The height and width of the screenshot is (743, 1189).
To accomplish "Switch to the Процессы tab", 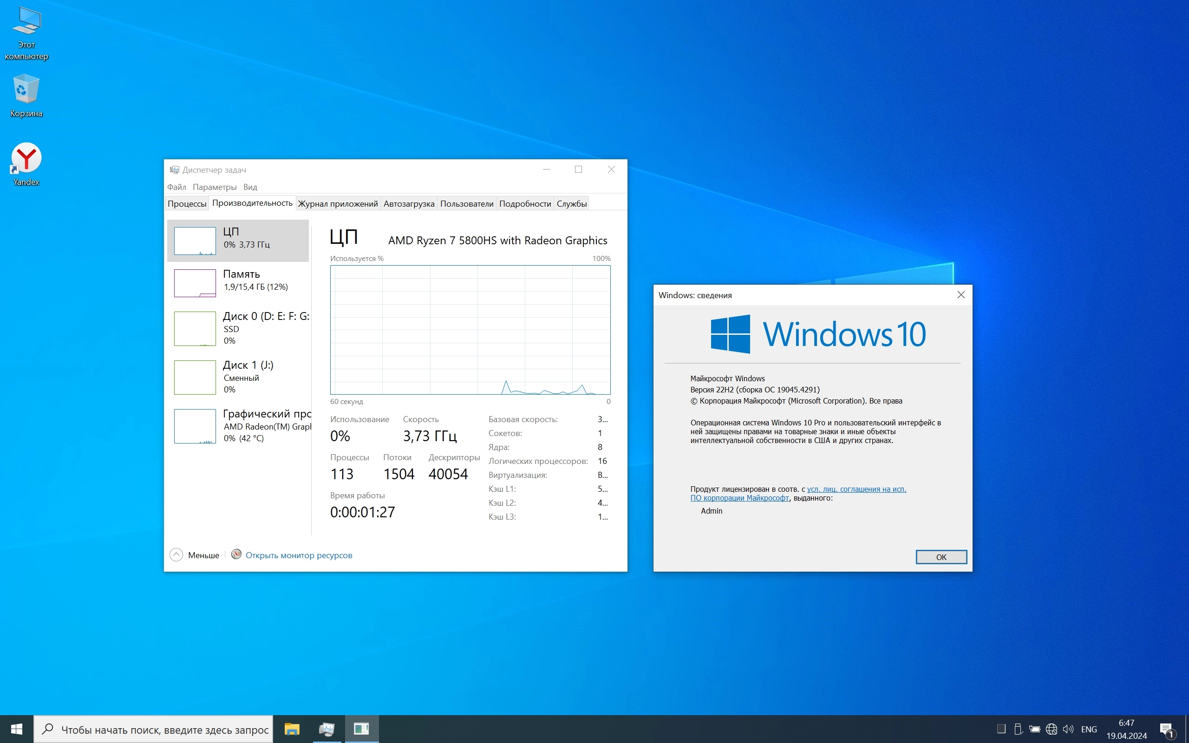I will coord(187,203).
